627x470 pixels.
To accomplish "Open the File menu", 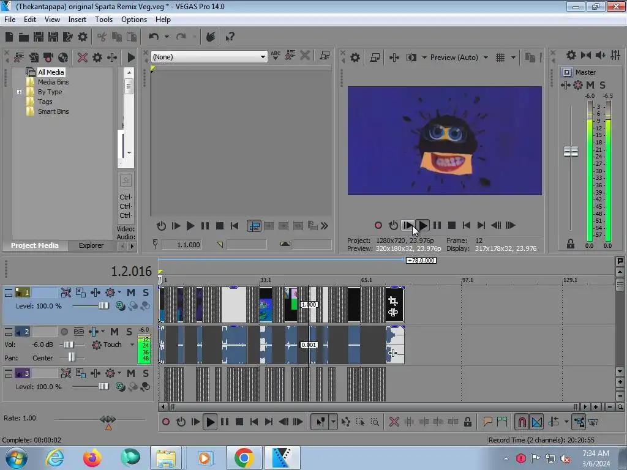I will coord(10,20).
